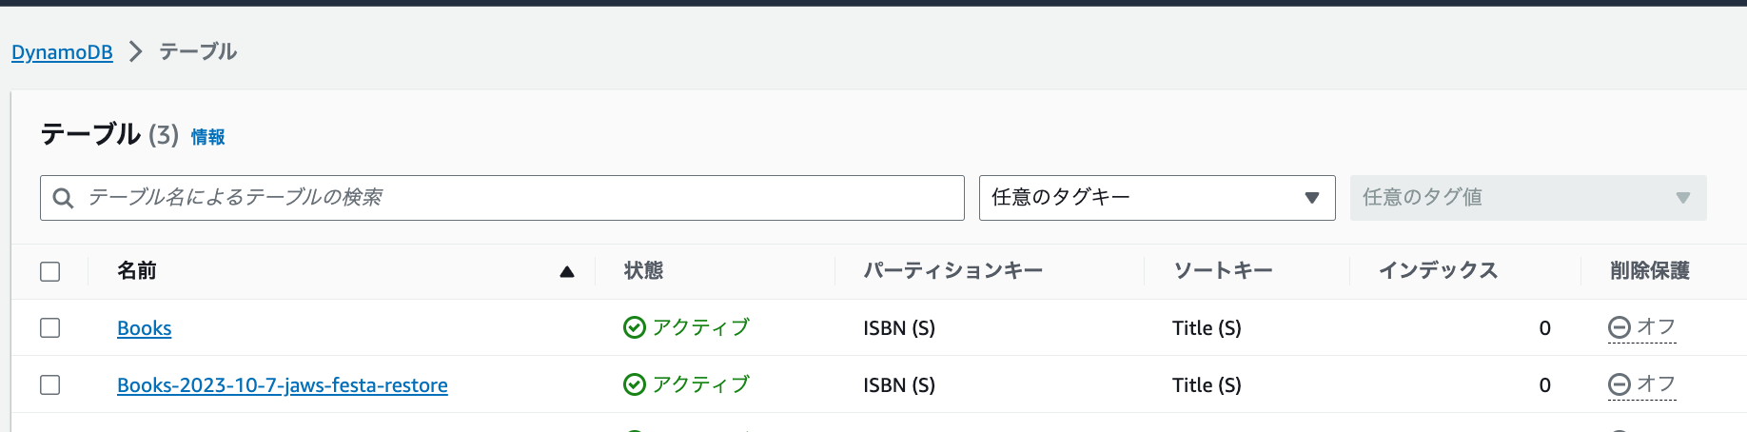Click オフ deletion protection text for Books

1656,326
